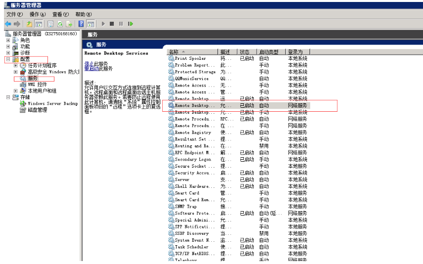Click the Refresh toolbar icon

pos(60,24)
